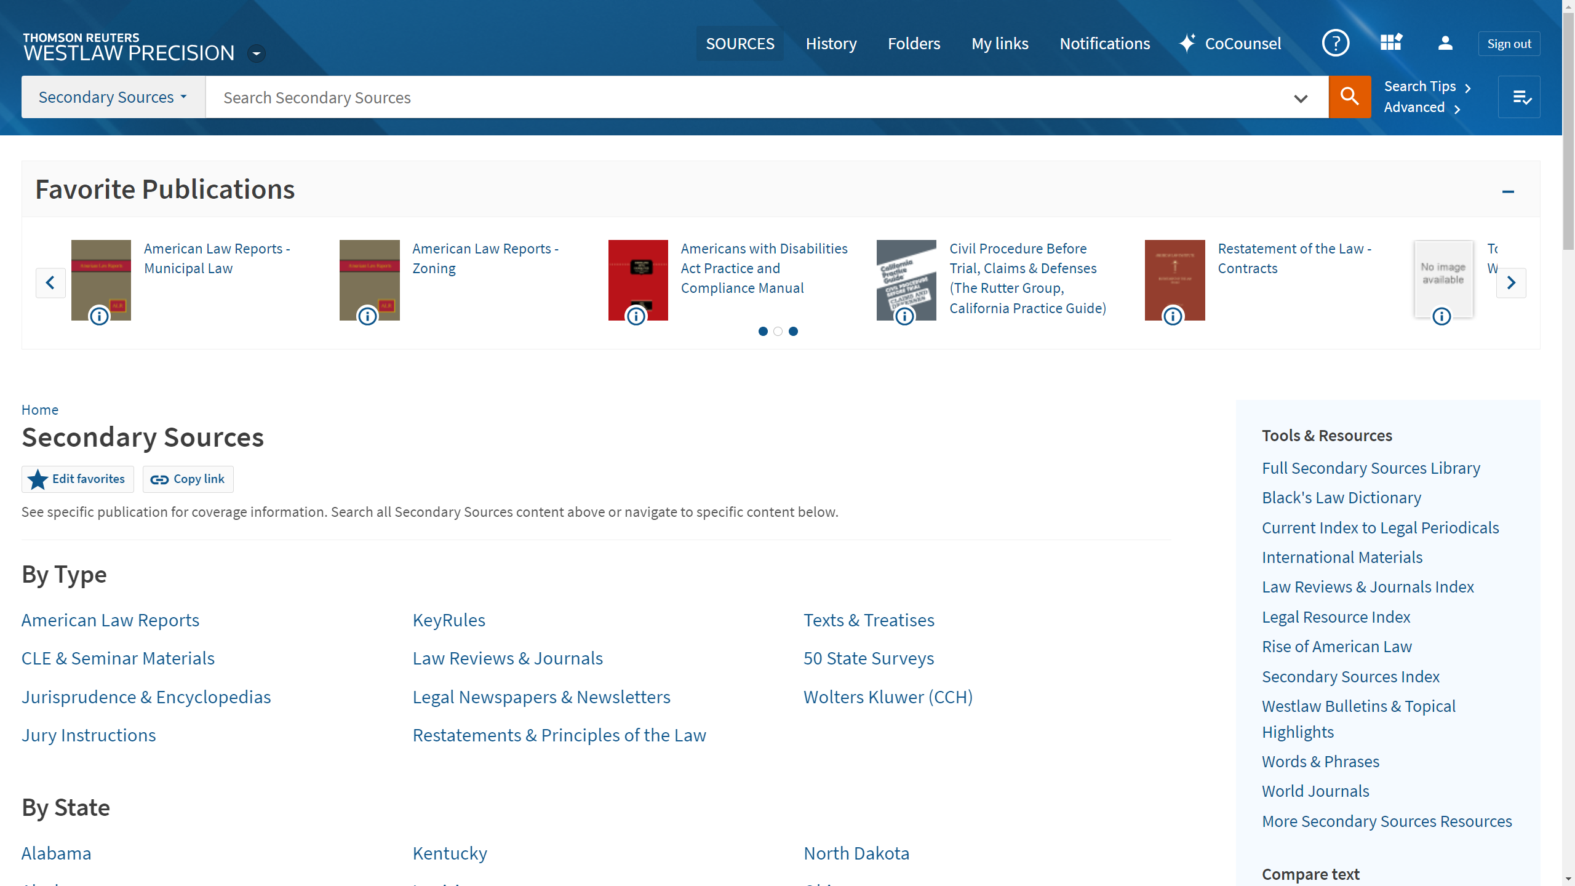Open Black's Law Dictionary link

pyautogui.click(x=1341, y=497)
